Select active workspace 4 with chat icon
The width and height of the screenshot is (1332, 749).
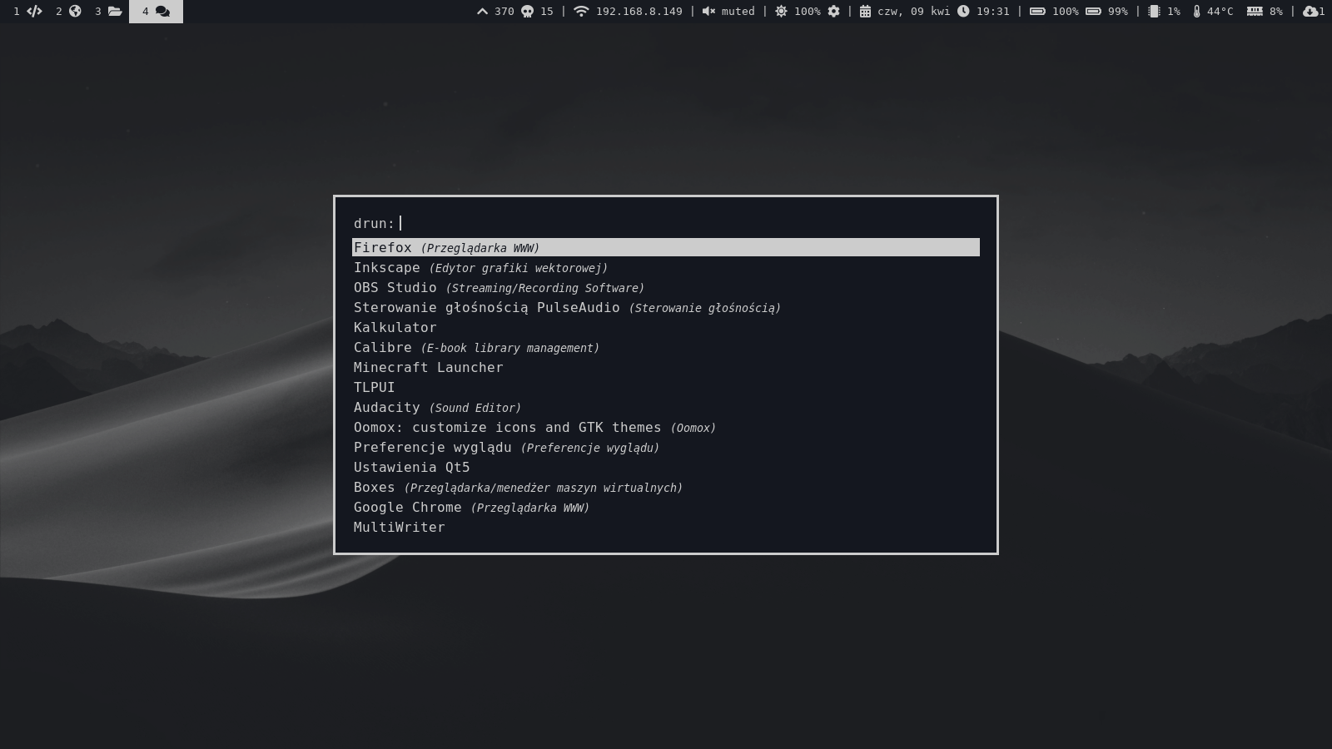156,12
